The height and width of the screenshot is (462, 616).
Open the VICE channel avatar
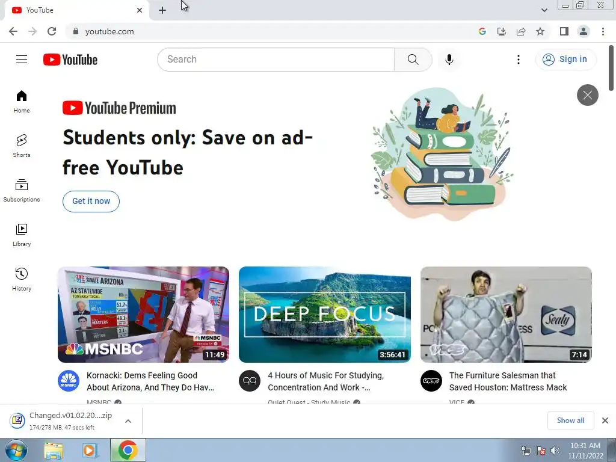point(431,381)
